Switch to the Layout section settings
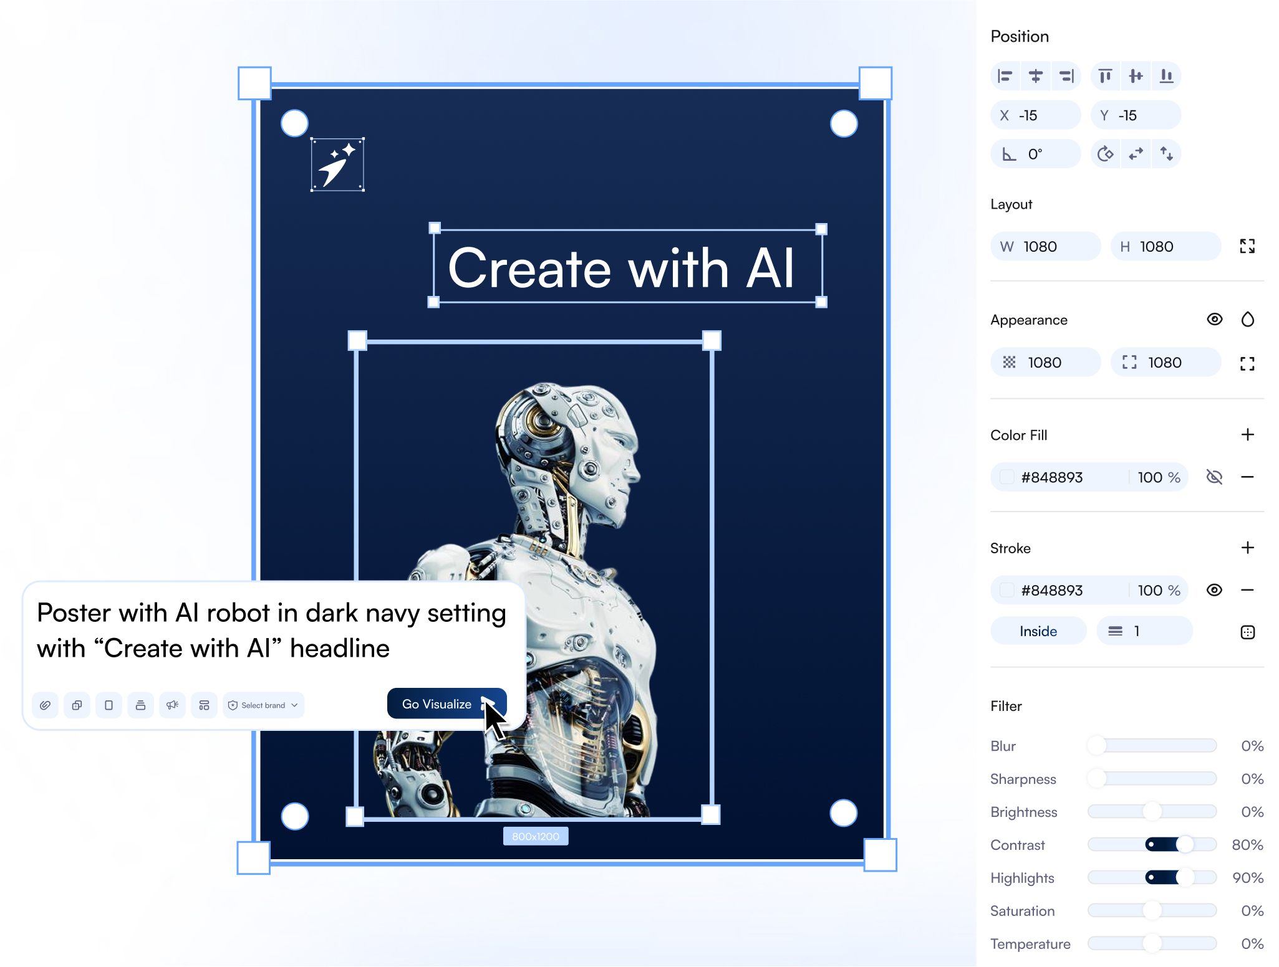The height and width of the screenshot is (967, 1279). click(x=1011, y=204)
